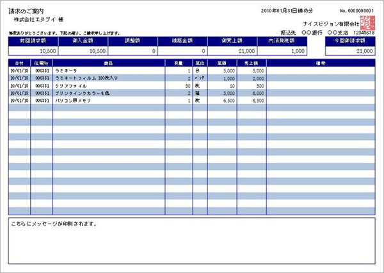Viewport: 384px width, 273px height.
Task: Click the unit price 10 for クリアファイル
Action: (232, 86)
